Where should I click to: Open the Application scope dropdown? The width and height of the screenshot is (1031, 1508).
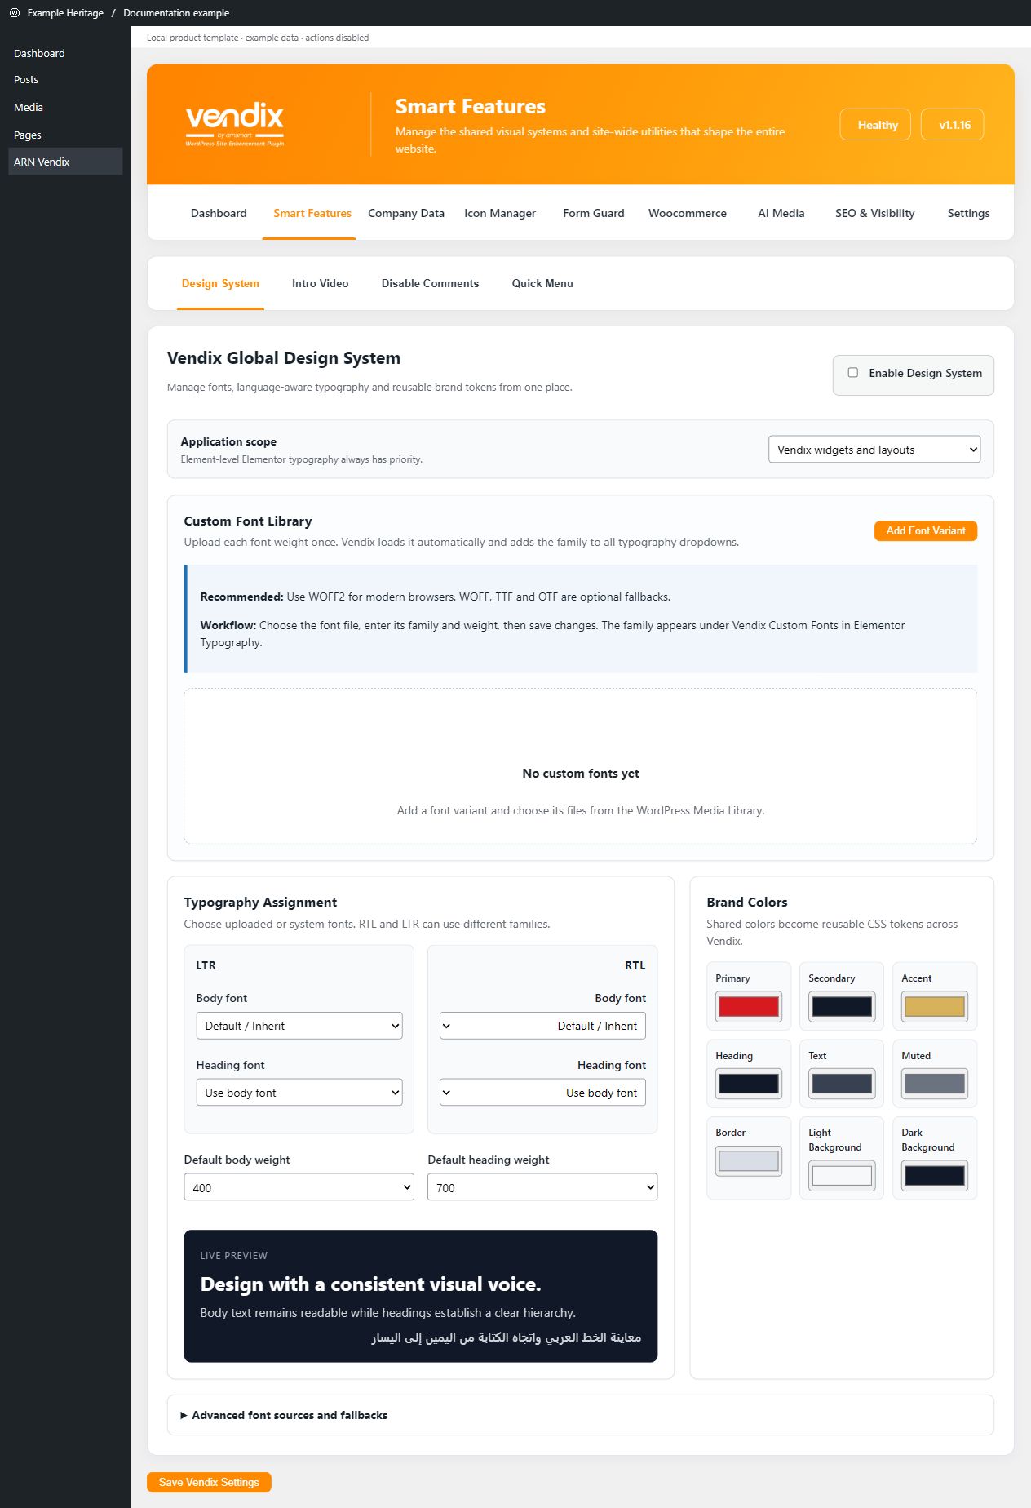click(874, 450)
